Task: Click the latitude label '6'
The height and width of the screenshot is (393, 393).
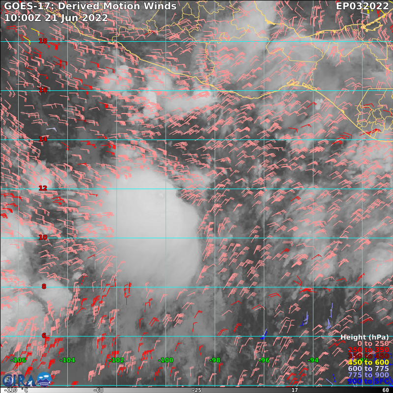Action: click(44, 336)
